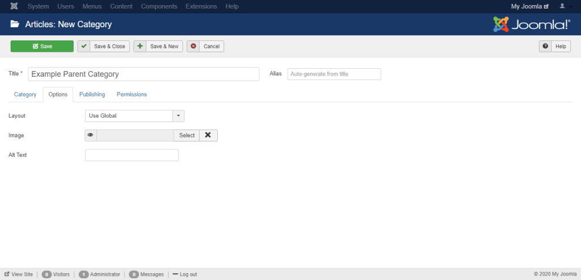
Task: Click the Log out link
Action: point(185,274)
